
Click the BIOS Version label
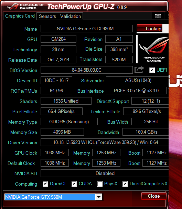(x=23, y=70)
